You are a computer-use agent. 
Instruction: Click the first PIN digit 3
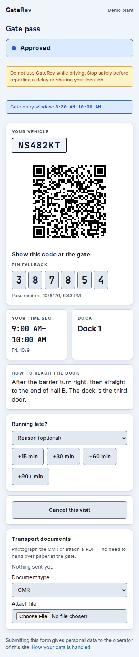[x=19, y=280]
